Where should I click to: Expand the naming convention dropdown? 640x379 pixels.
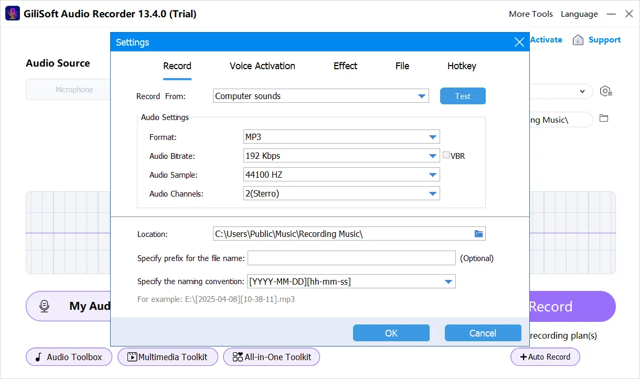449,281
